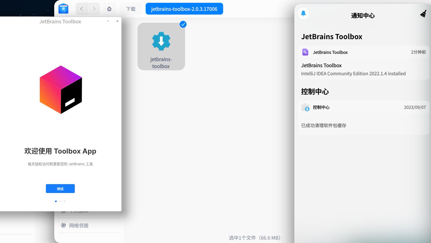Minimize the JetBrains Toolbox window
Screen dimensions: 431x243
tap(108, 21)
